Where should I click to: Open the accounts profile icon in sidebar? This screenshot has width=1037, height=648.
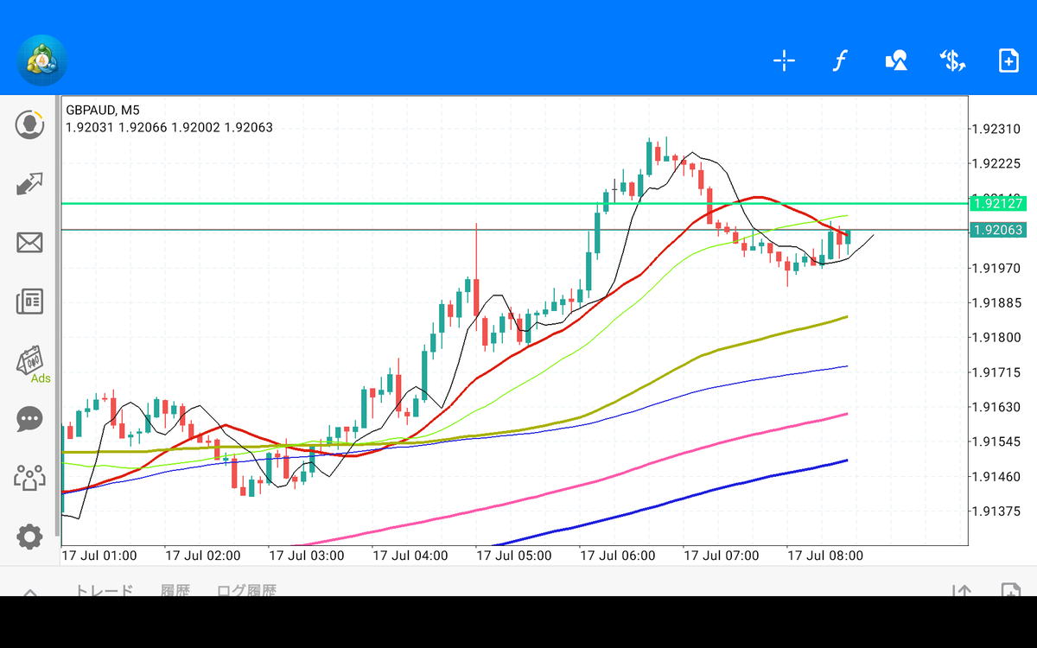29,124
